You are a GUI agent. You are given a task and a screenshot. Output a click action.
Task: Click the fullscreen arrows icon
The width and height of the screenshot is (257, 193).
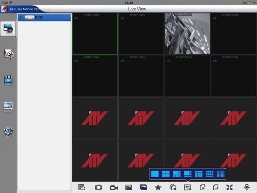pyautogui.click(x=230, y=187)
